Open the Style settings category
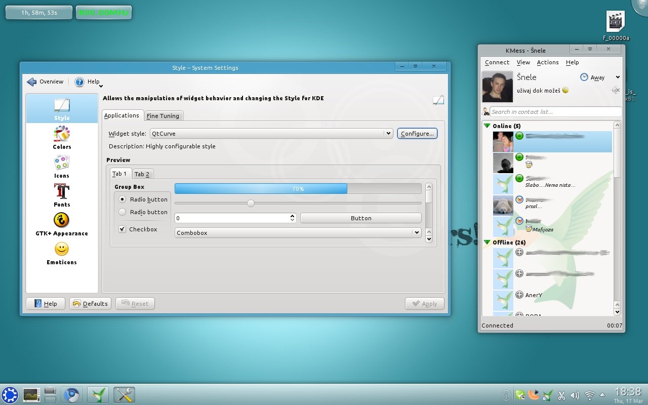 tap(62, 109)
